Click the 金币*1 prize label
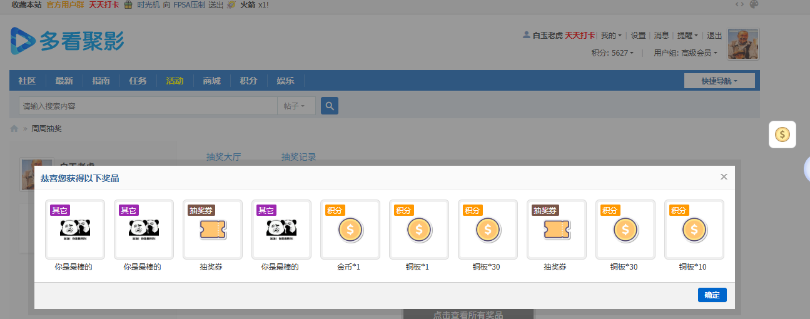 349,267
